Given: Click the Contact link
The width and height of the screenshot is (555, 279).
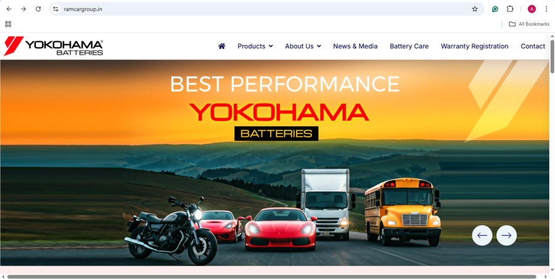Looking at the screenshot, I should (x=533, y=46).
